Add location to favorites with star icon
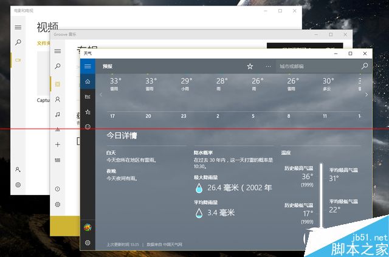This screenshot has width=389, height=257. pos(250,66)
